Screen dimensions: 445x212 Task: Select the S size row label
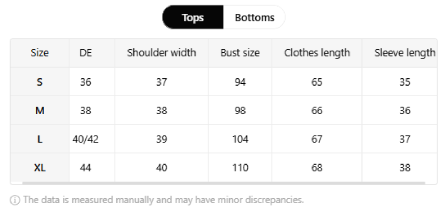40,82
